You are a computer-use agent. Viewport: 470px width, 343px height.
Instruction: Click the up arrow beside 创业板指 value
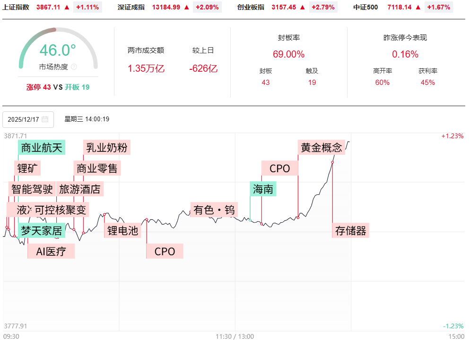302,7
